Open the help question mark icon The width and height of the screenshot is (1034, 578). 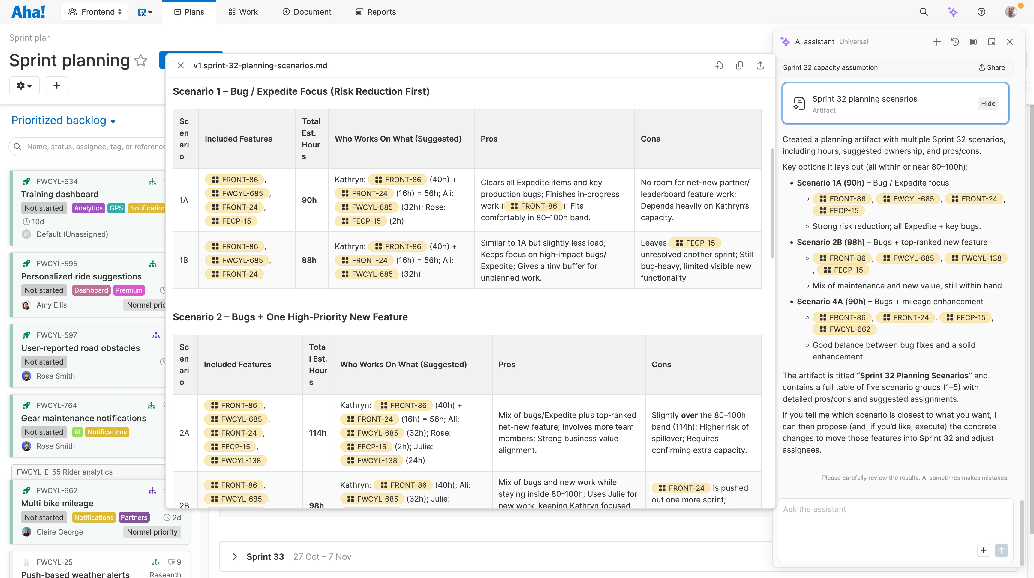pyautogui.click(x=981, y=12)
